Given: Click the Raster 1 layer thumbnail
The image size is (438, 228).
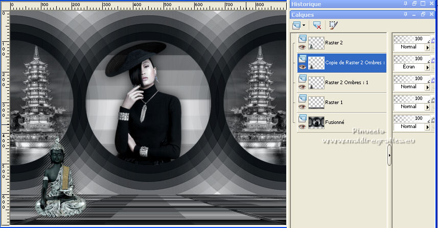Looking at the screenshot, I should tap(316, 103).
